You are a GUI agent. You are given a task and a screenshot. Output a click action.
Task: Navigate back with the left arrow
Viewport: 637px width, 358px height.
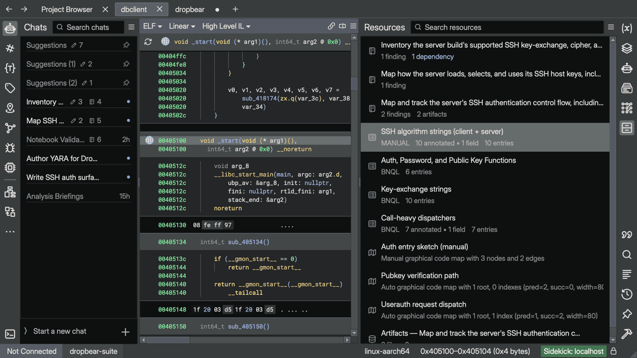pyautogui.click(x=9, y=9)
